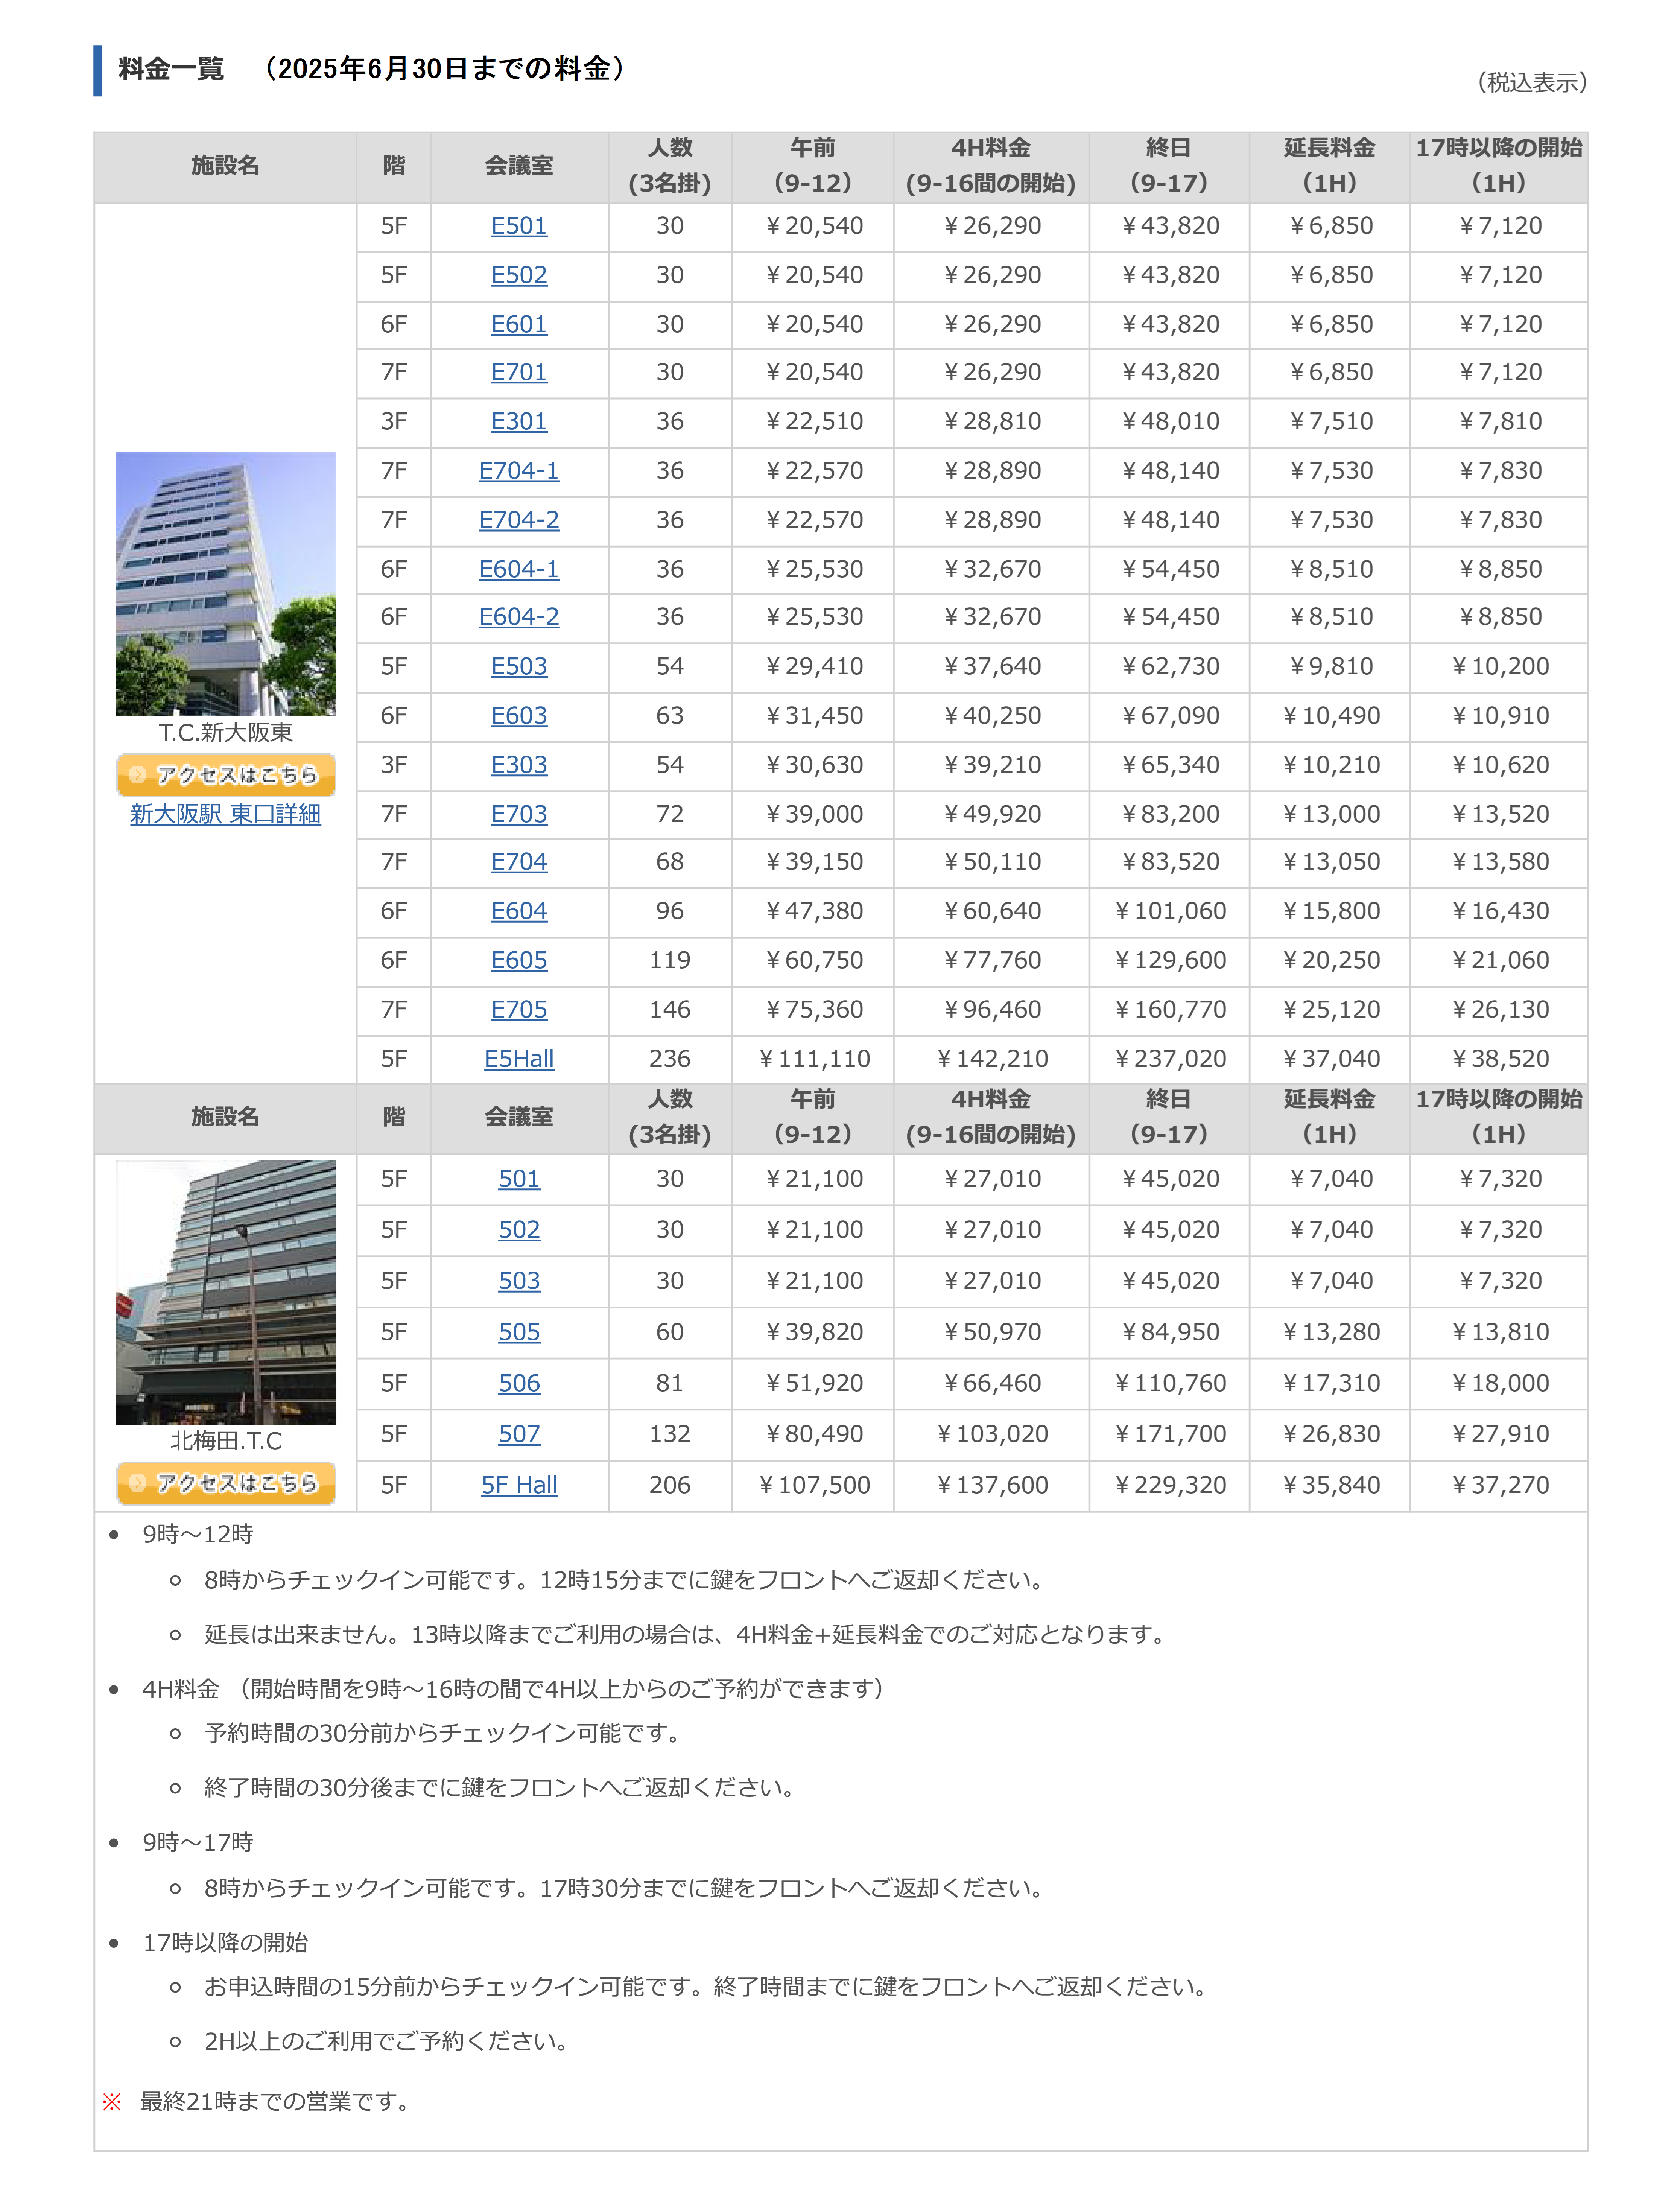Viewport: 1680px width, 2201px height.
Task: Open the 505 meeting room link
Action: [x=519, y=1332]
